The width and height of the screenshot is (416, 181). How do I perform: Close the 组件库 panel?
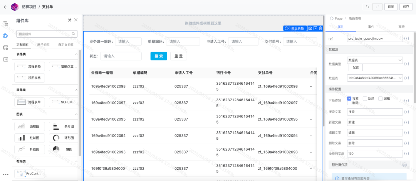point(76,20)
